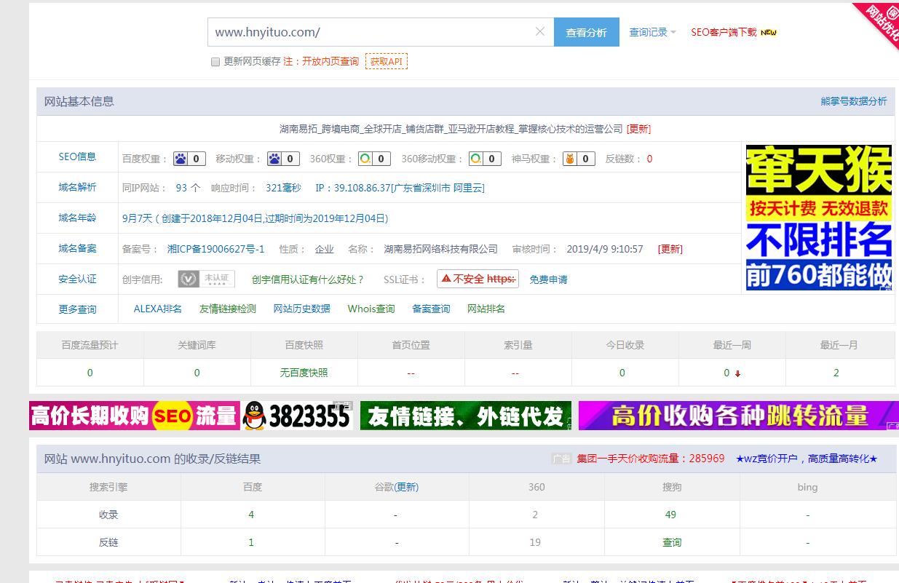Click 最近一月 value 2

coord(836,373)
